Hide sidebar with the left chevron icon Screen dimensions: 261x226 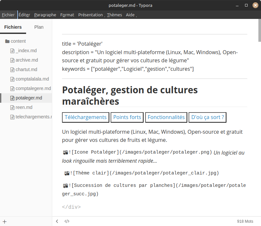pos(57,221)
